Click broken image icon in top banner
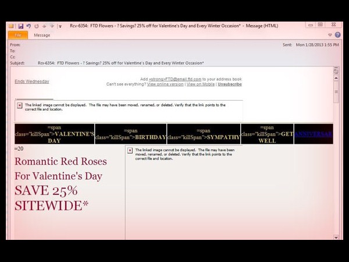Viewport: 349px width, 262px height. (x=19, y=105)
